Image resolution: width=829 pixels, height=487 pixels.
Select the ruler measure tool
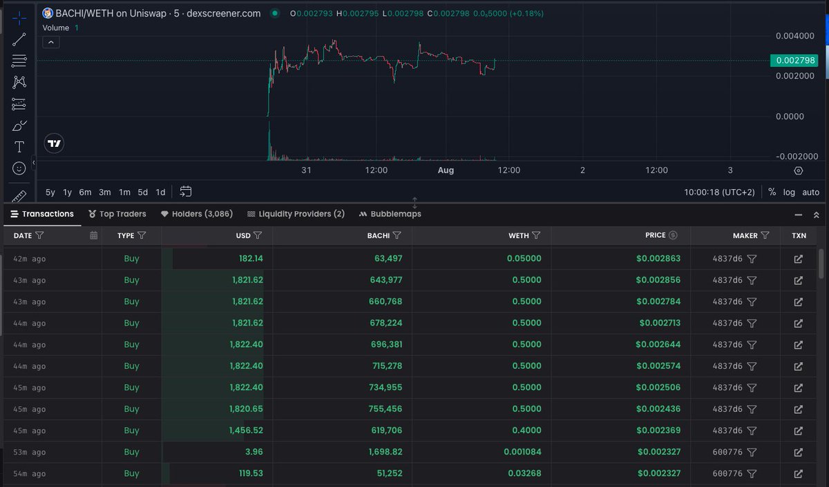click(x=19, y=196)
